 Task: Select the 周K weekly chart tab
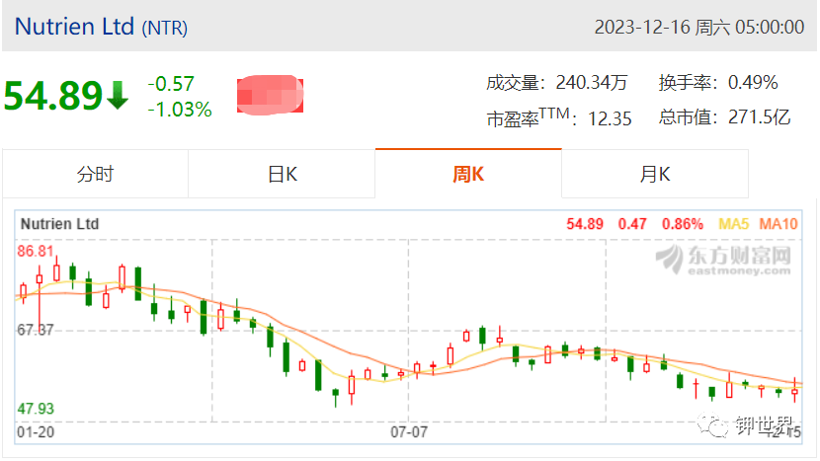(468, 174)
